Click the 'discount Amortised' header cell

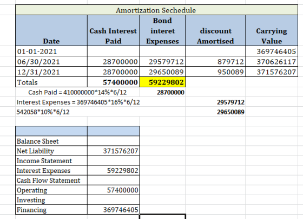pos(215,30)
